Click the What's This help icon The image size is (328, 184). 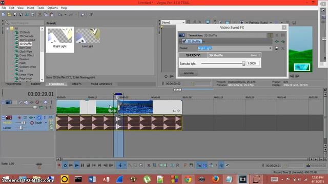[x=91, y=15]
